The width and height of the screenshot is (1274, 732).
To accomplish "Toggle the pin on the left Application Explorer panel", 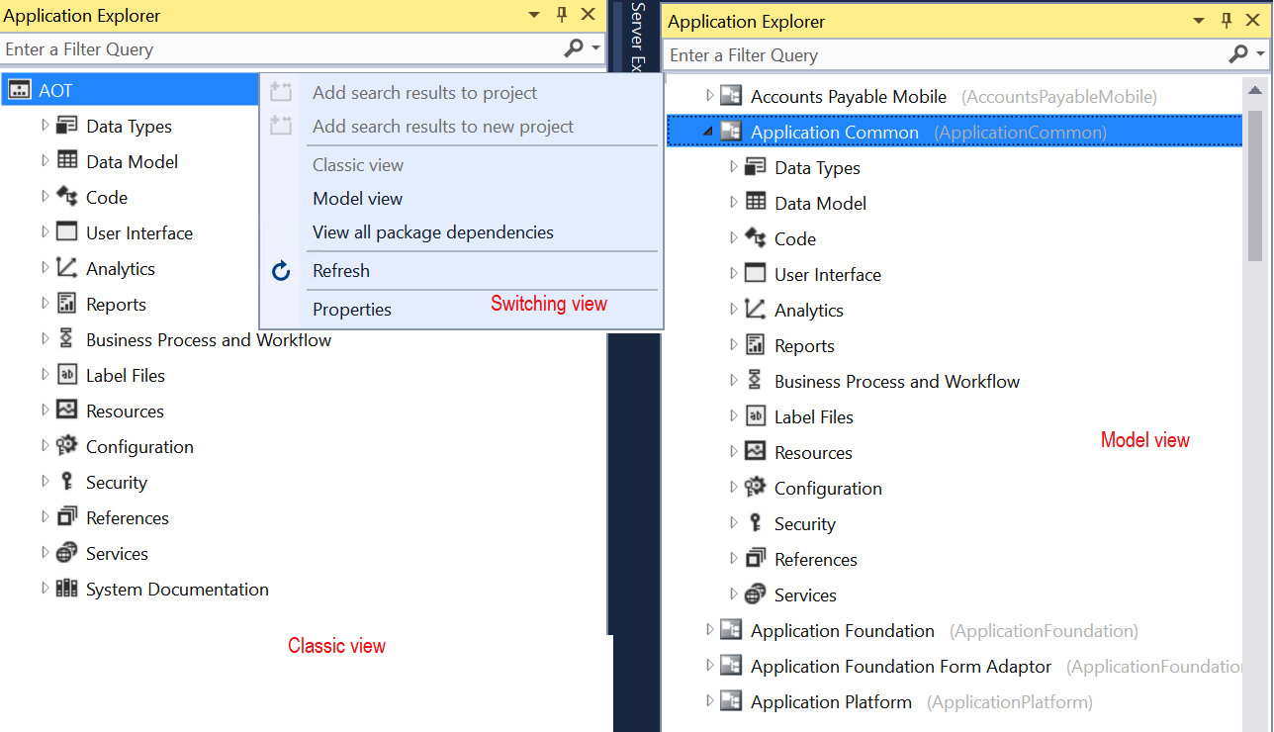I will [562, 15].
